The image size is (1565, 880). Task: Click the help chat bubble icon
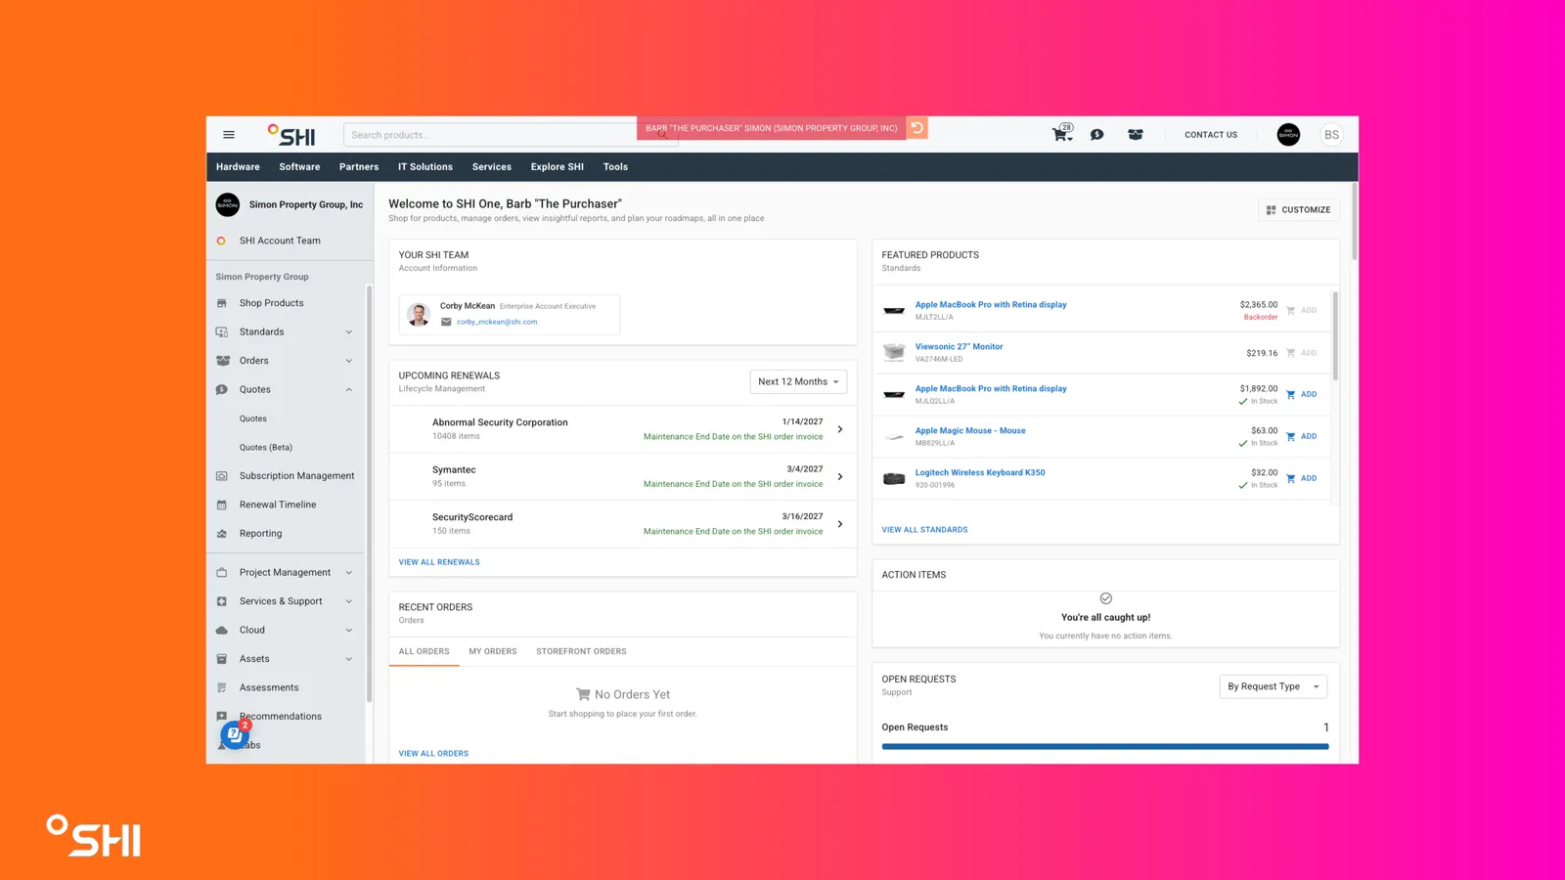tap(235, 734)
